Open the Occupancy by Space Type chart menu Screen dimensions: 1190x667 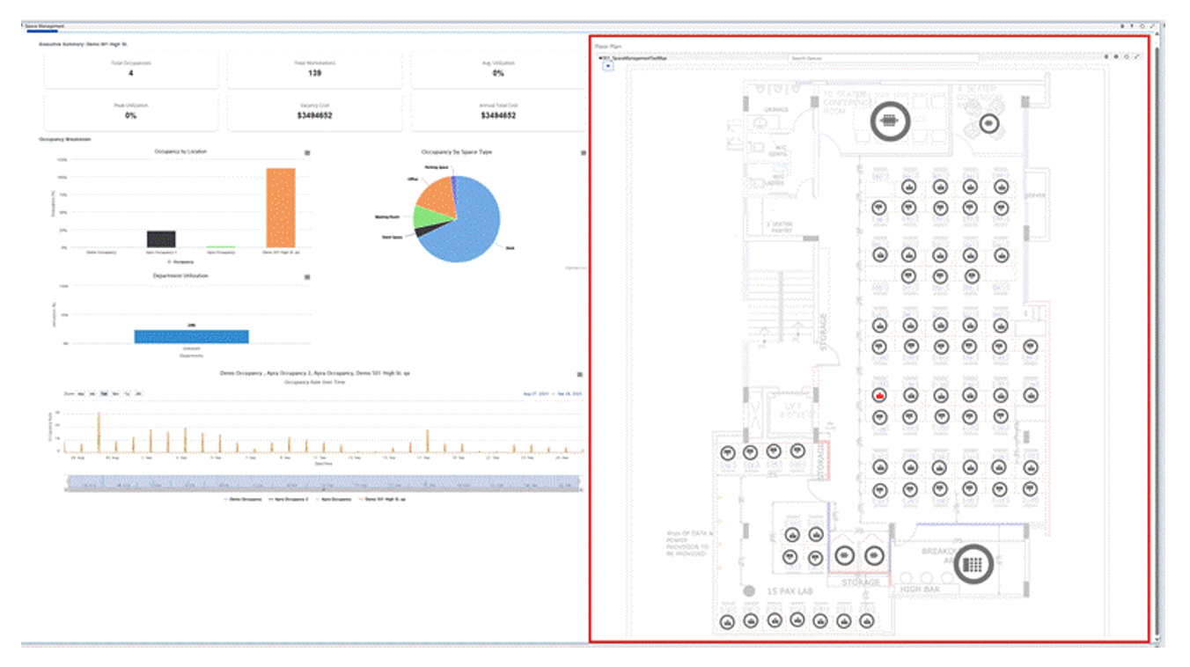(583, 152)
